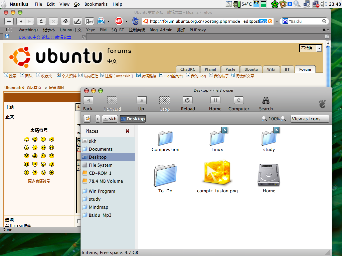Go Up one folder in File Browser
342x256 pixels.
(x=141, y=104)
